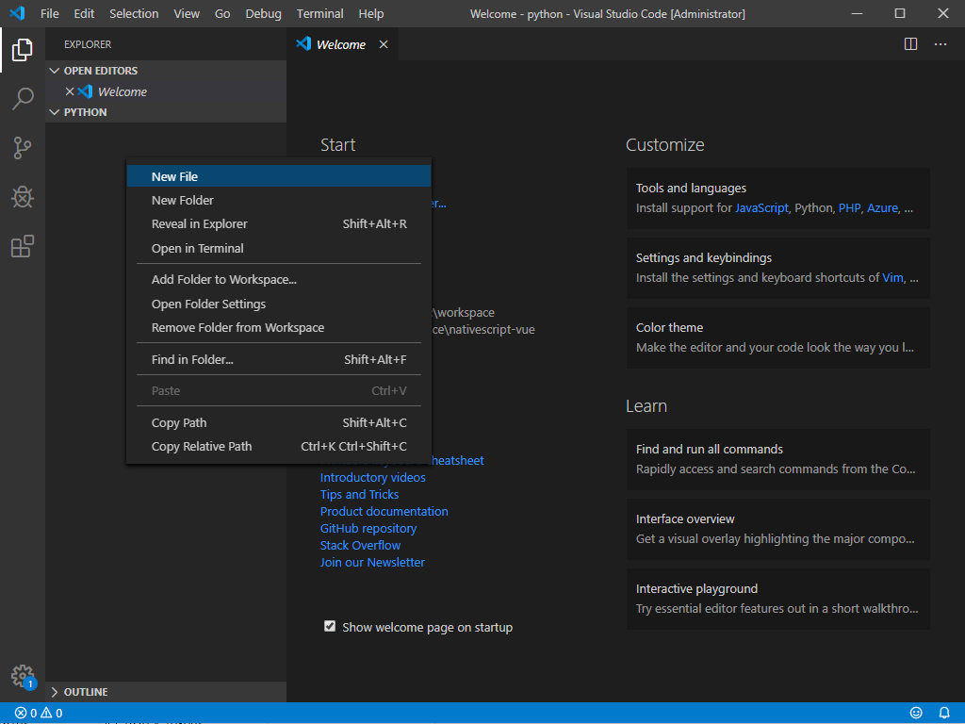Open the Color theme card
Screen dimensions: 965x724
[x=777, y=338]
